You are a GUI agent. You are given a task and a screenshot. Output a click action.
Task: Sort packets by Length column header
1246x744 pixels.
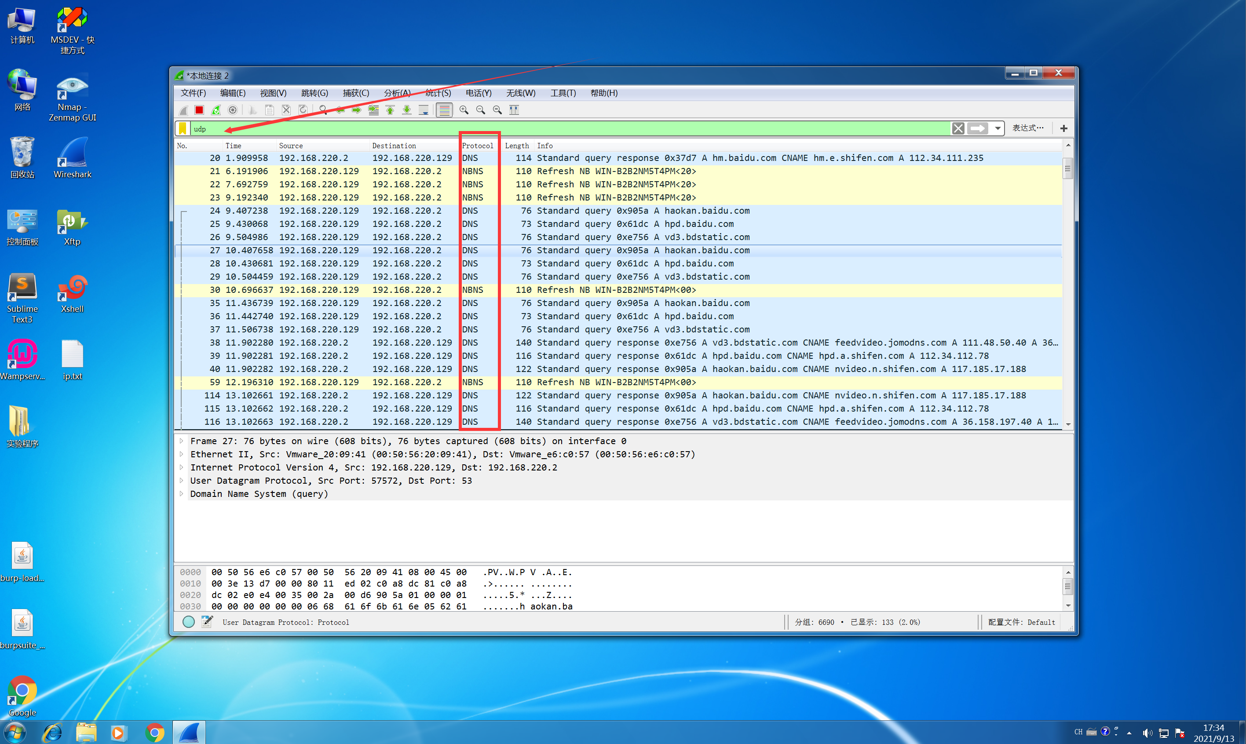[518, 146]
